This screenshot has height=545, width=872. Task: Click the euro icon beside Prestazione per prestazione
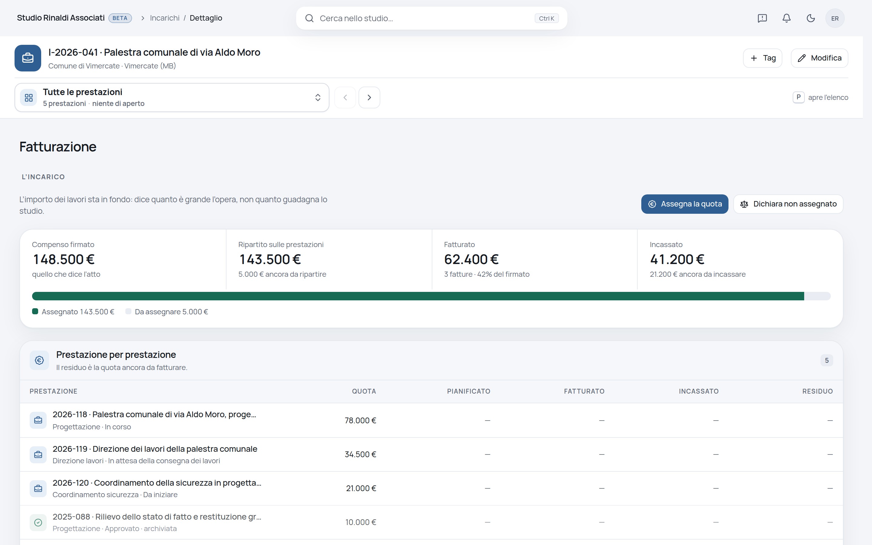(39, 360)
